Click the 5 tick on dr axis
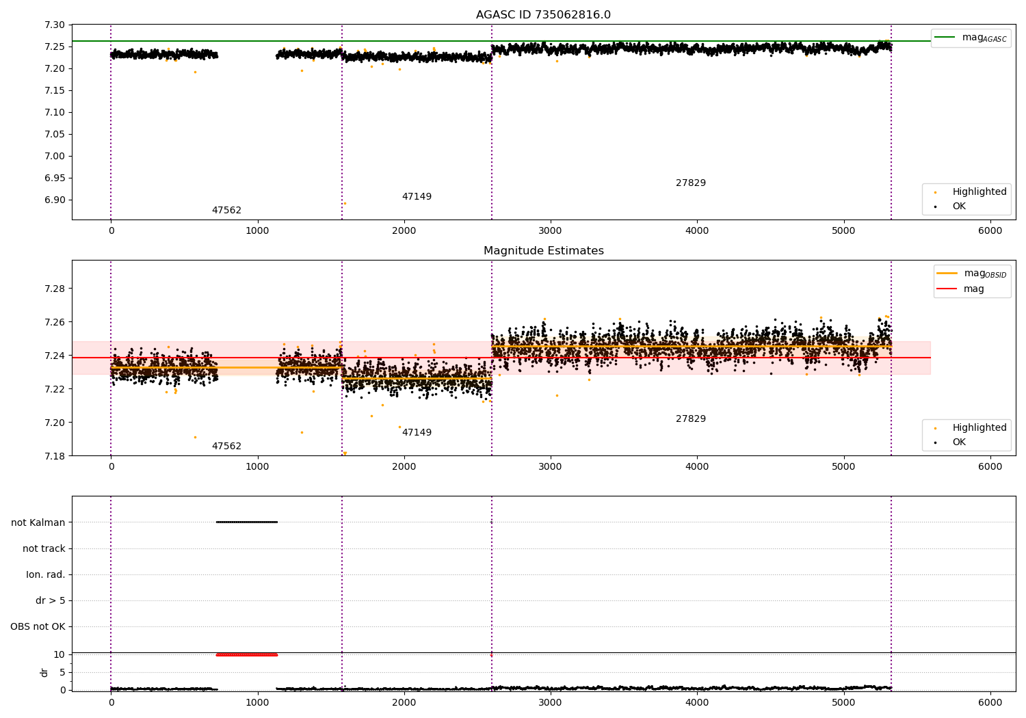This screenshot has height=718, width=1026. pyautogui.click(x=62, y=672)
